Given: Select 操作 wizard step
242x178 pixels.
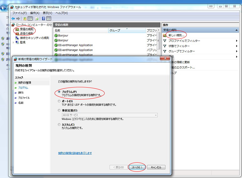Looking at the screenshot, I should tap(21, 93).
